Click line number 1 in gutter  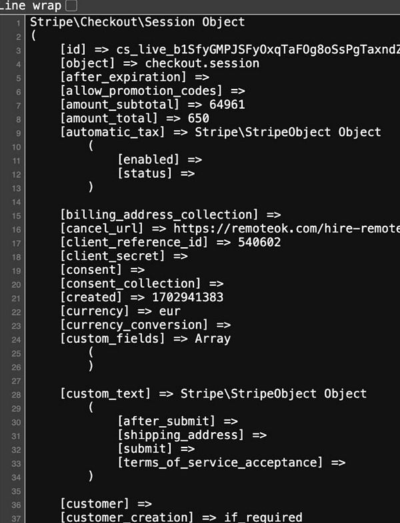[x=18, y=23]
